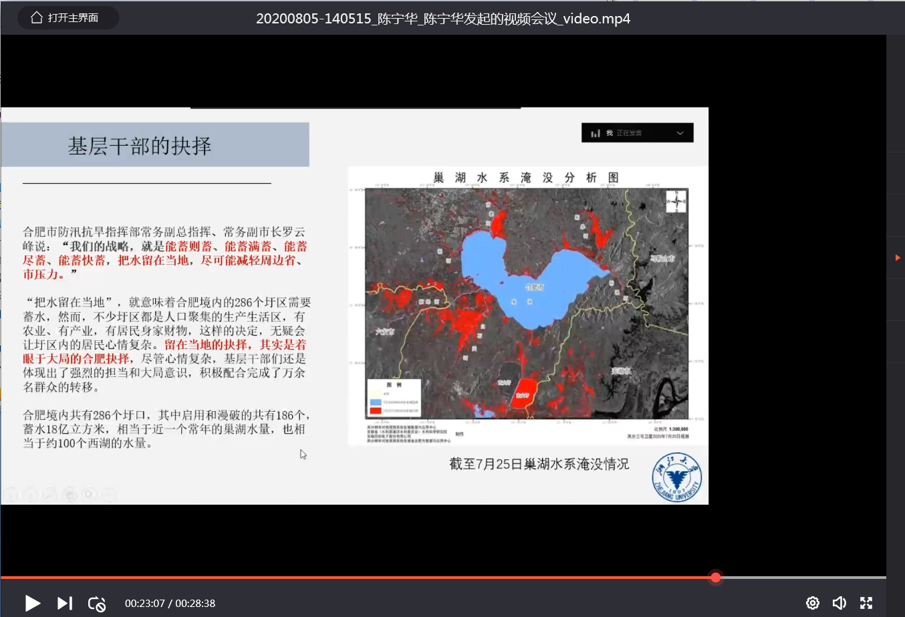Mute the audio with the speaker icon
The width and height of the screenshot is (905, 617).
coord(839,603)
